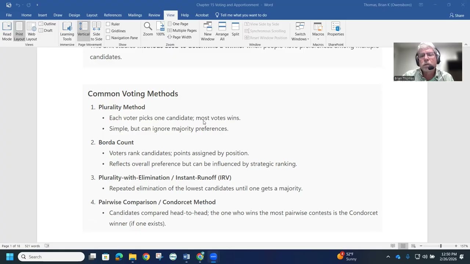Click the Windows taskbar Search box
This screenshot has width=470, height=264.
point(51,257)
